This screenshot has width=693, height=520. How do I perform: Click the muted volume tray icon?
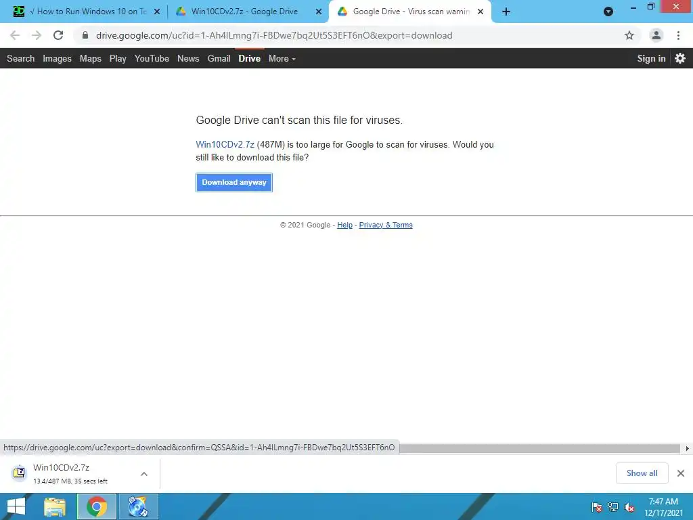(629, 507)
